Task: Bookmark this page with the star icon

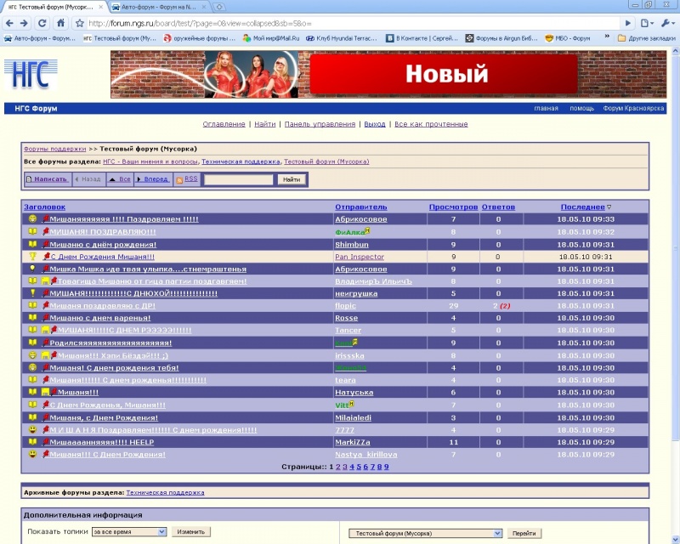Action: coord(80,24)
